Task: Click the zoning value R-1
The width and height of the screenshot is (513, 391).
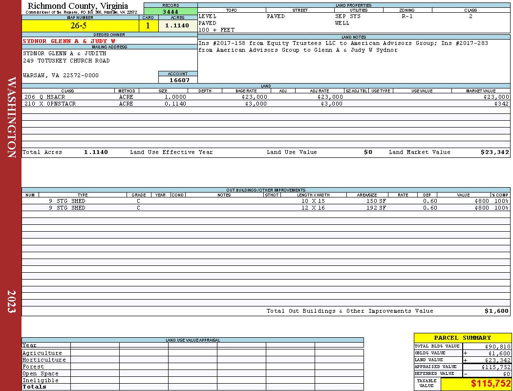Action: pos(407,16)
